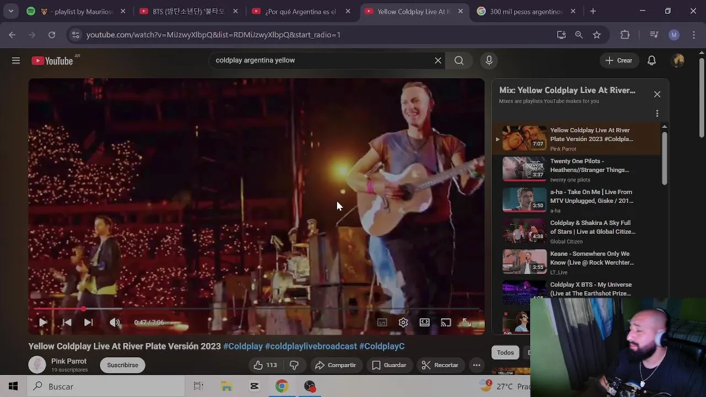This screenshot has width=706, height=397.
Task: Open the YouTube guide hamburger menu
Action: 16,61
